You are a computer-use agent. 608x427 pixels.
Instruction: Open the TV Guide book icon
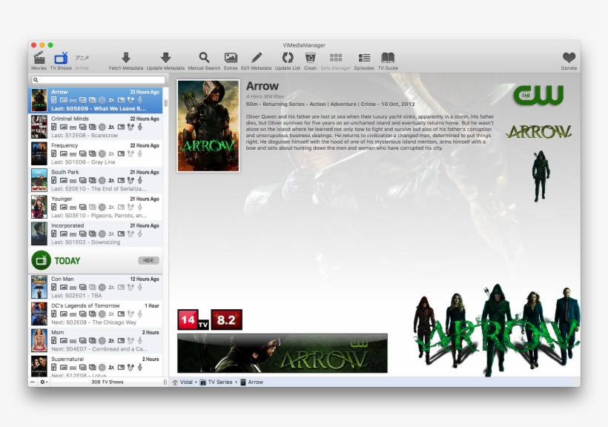click(388, 58)
